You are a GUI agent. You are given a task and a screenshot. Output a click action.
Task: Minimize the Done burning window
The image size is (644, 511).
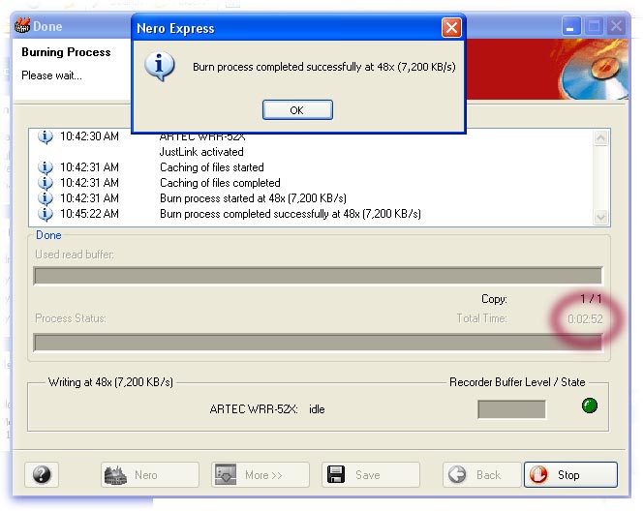pos(571,27)
